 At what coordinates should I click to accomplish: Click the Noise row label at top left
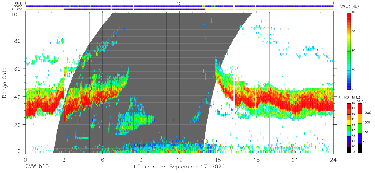click(x=18, y=6)
